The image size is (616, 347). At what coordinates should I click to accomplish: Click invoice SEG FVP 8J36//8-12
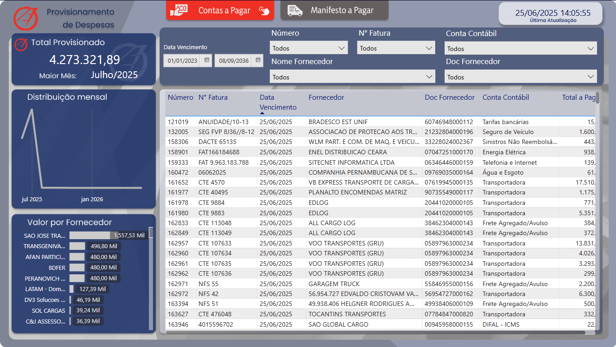point(226,132)
